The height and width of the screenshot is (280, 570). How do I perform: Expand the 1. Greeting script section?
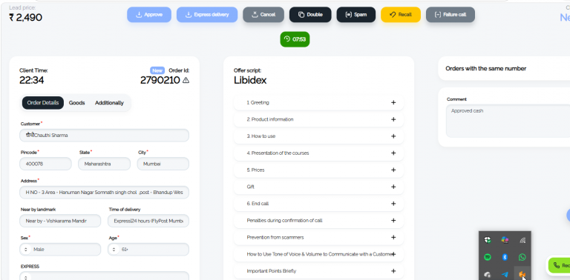click(319, 103)
